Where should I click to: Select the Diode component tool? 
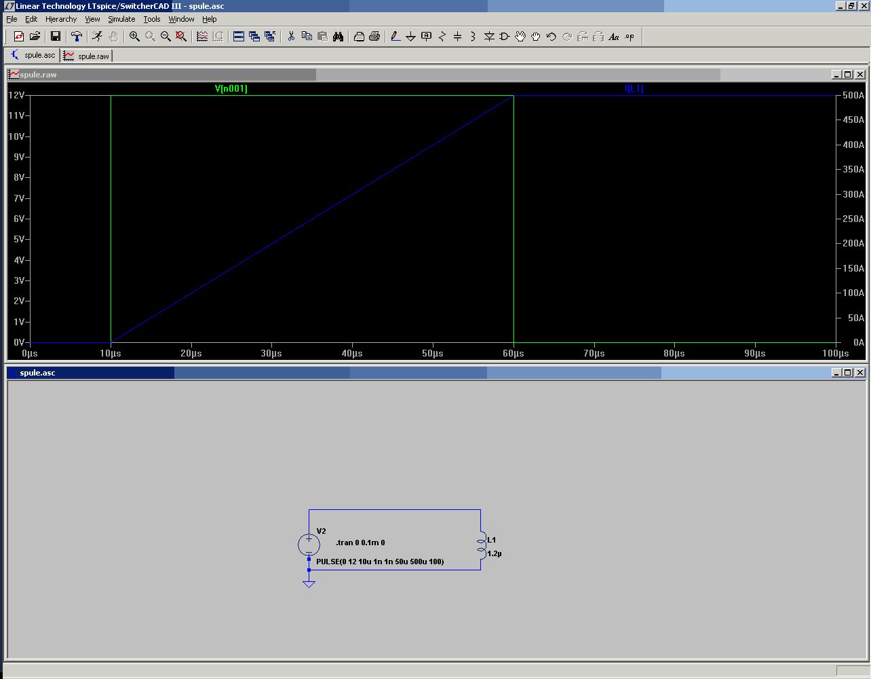pyautogui.click(x=489, y=37)
